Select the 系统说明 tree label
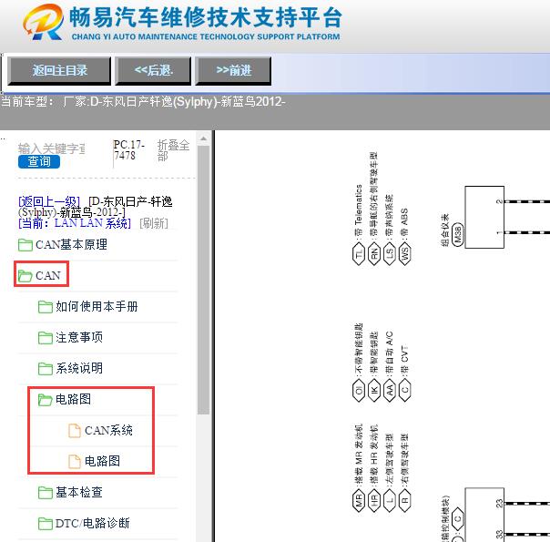 (x=79, y=368)
